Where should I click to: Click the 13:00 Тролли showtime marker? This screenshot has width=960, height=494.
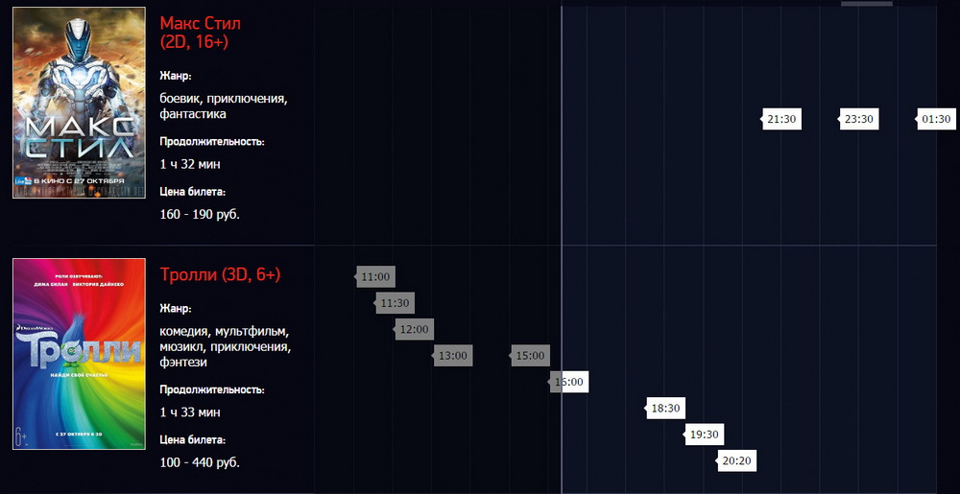click(x=453, y=356)
